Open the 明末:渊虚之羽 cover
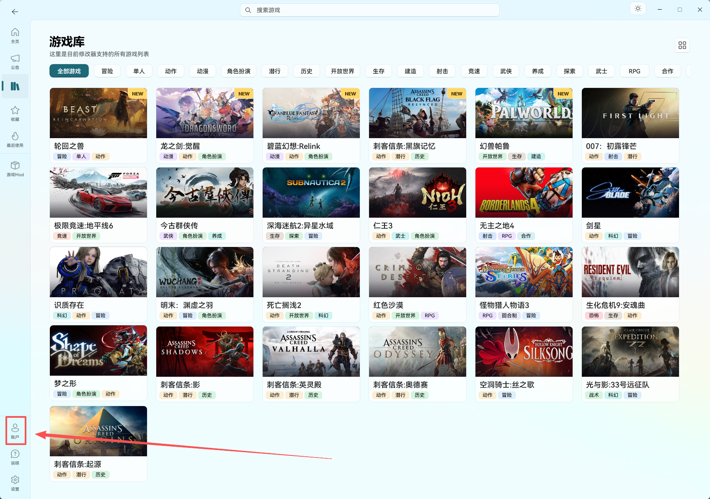This screenshot has height=499, width=710. tap(205, 272)
